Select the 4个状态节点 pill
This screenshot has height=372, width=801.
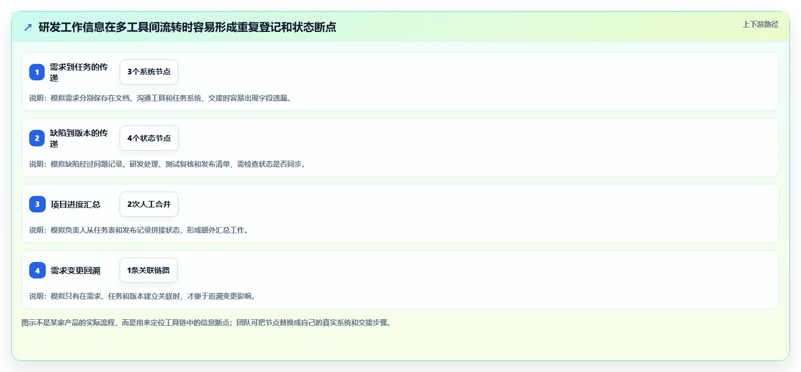click(149, 138)
